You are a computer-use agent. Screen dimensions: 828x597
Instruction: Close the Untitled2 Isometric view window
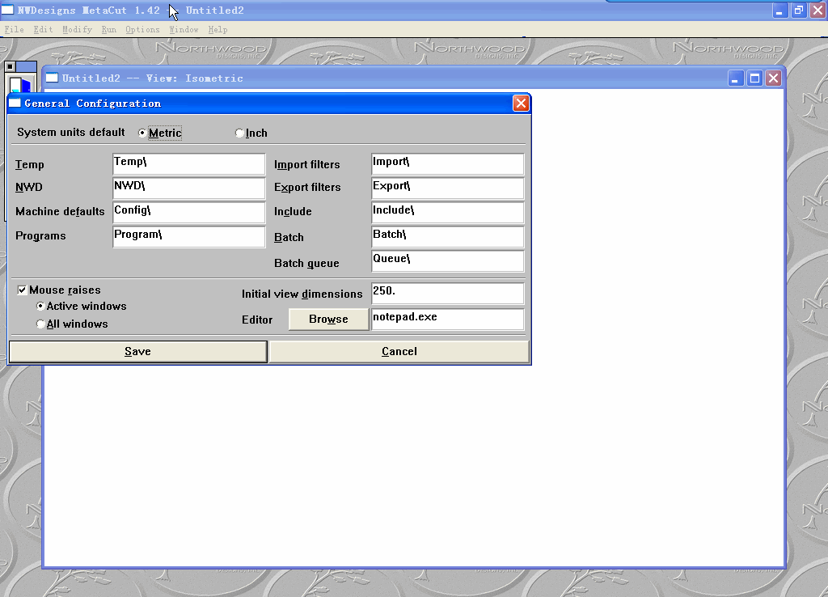pyautogui.click(x=774, y=78)
